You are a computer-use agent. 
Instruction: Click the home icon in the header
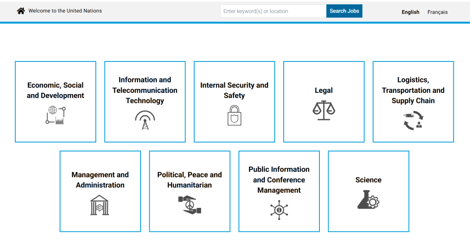coord(21,11)
